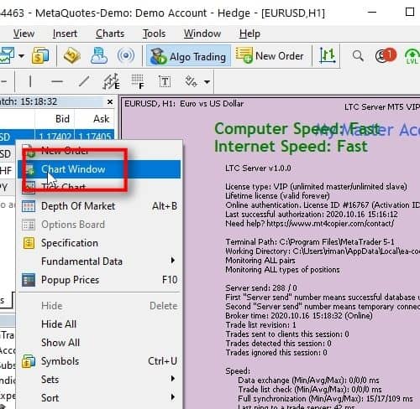The height and width of the screenshot is (409, 420).
Task: Click the Internet Speed: Fast label
Action: click(x=291, y=147)
